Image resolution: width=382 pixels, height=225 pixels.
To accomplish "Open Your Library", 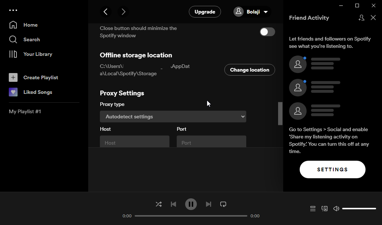I will click(x=31, y=54).
